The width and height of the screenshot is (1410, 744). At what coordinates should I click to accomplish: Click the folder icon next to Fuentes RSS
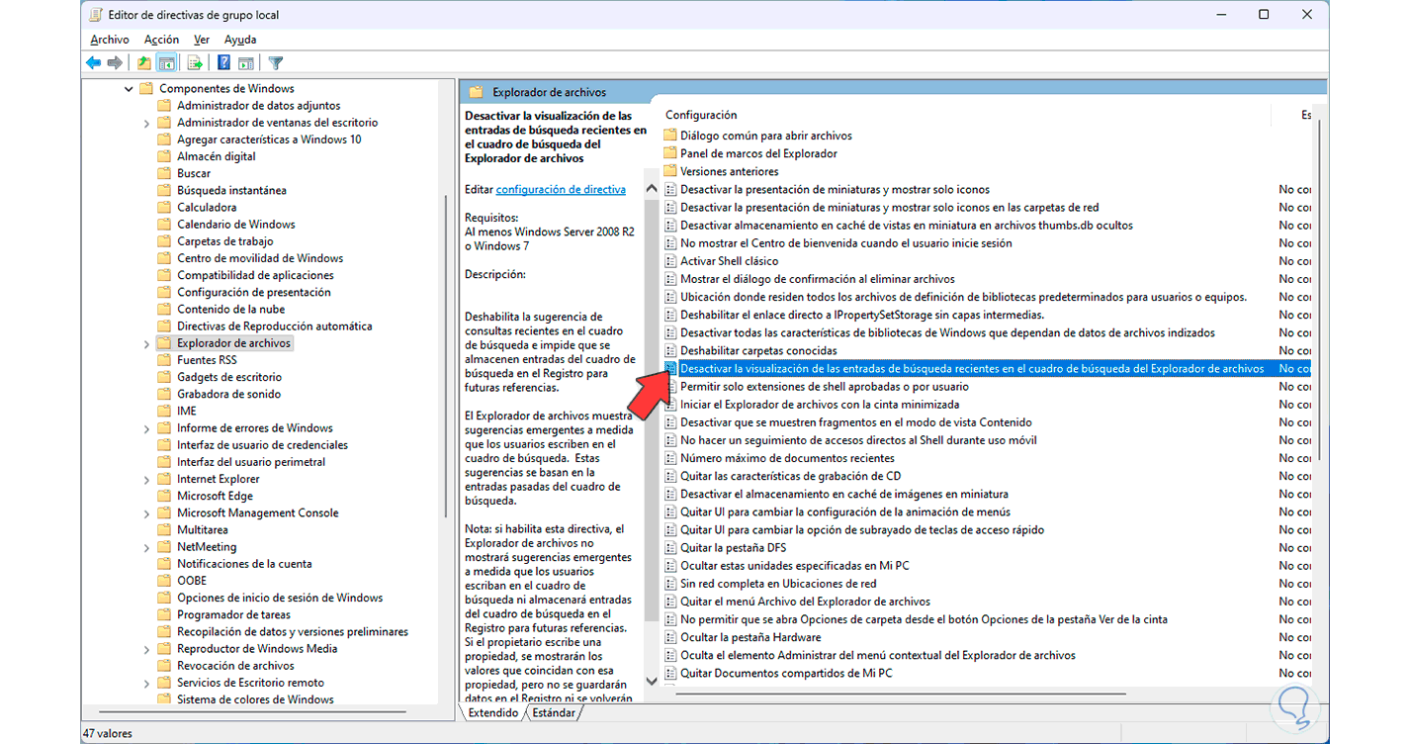pos(164,360)
